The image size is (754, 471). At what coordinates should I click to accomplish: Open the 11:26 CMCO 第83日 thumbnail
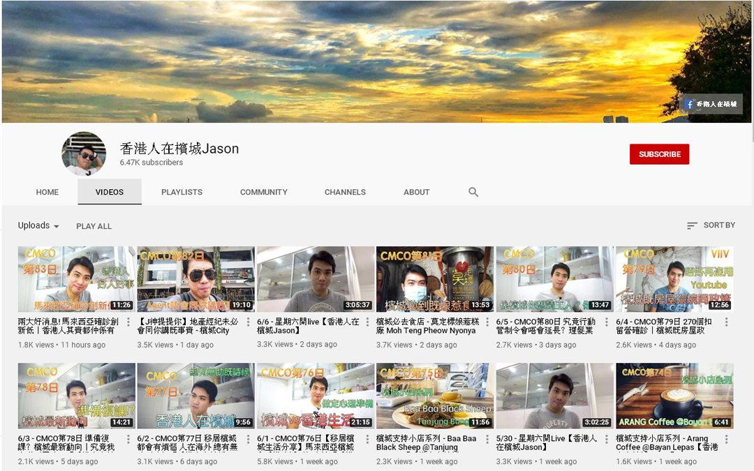coord(77,279)
